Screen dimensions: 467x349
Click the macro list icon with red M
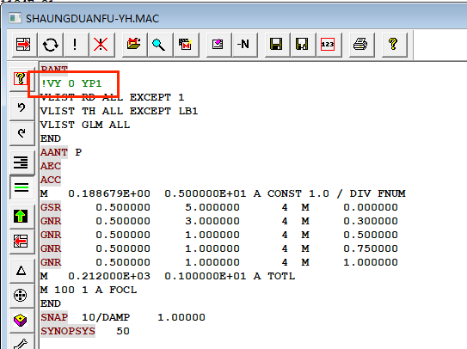coord(186,45)
